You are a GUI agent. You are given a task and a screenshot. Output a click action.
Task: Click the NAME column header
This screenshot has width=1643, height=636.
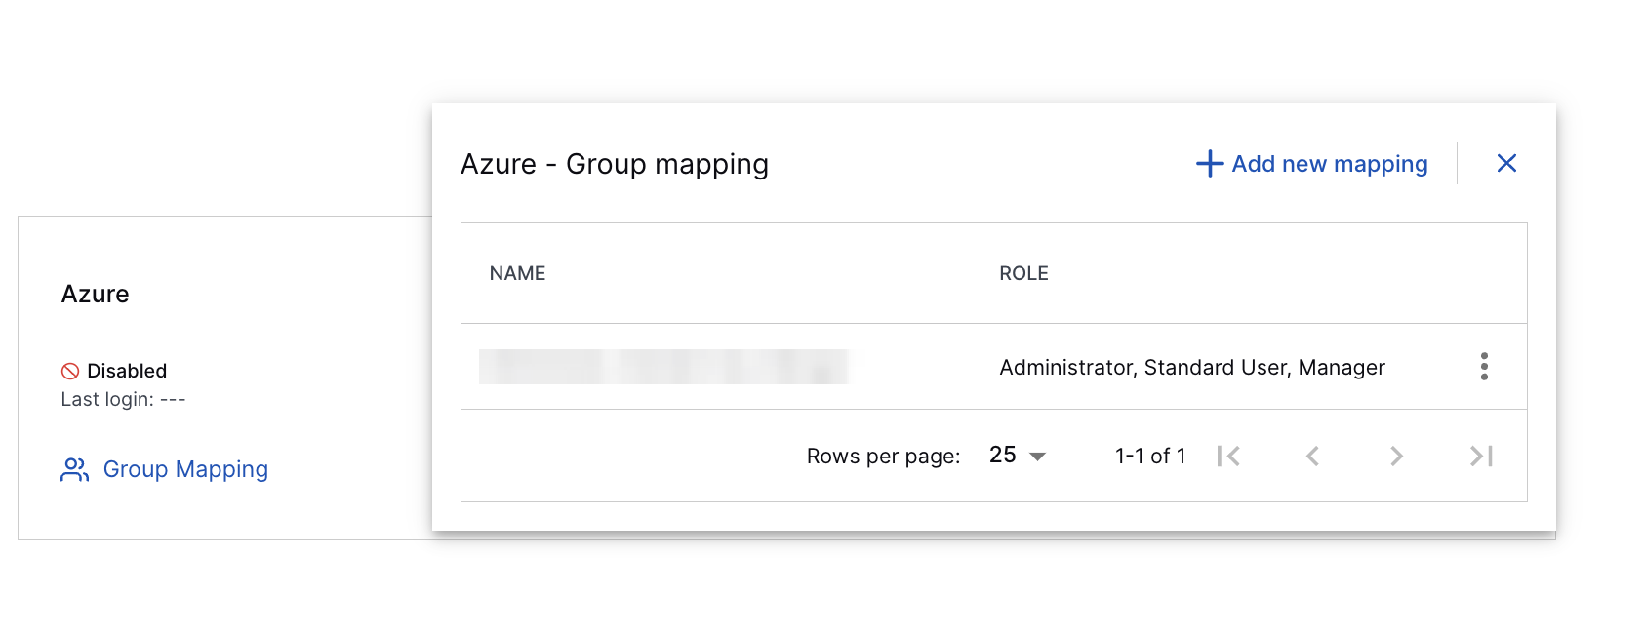coord(517,273)
